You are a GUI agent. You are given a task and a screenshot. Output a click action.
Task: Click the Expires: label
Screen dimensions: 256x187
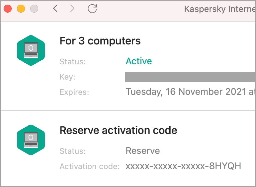click(x=74, y=92)
